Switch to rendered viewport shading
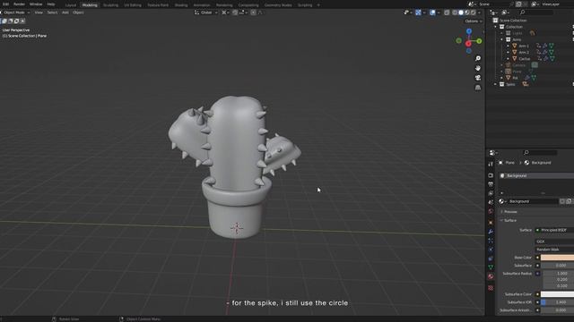Screen dimensions: 574x322 [x=474, y=13]
